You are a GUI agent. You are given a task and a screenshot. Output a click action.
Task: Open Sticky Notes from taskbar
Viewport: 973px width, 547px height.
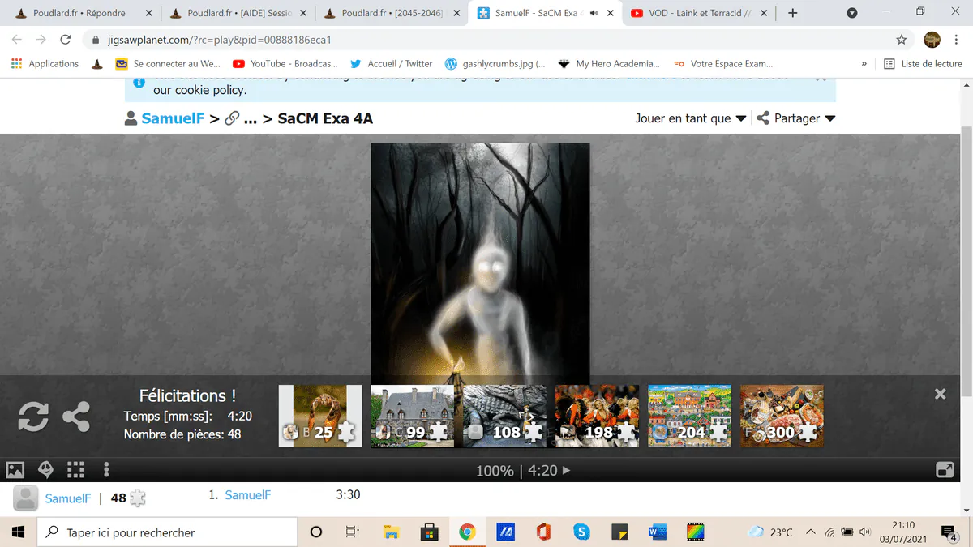click(619, 532)
